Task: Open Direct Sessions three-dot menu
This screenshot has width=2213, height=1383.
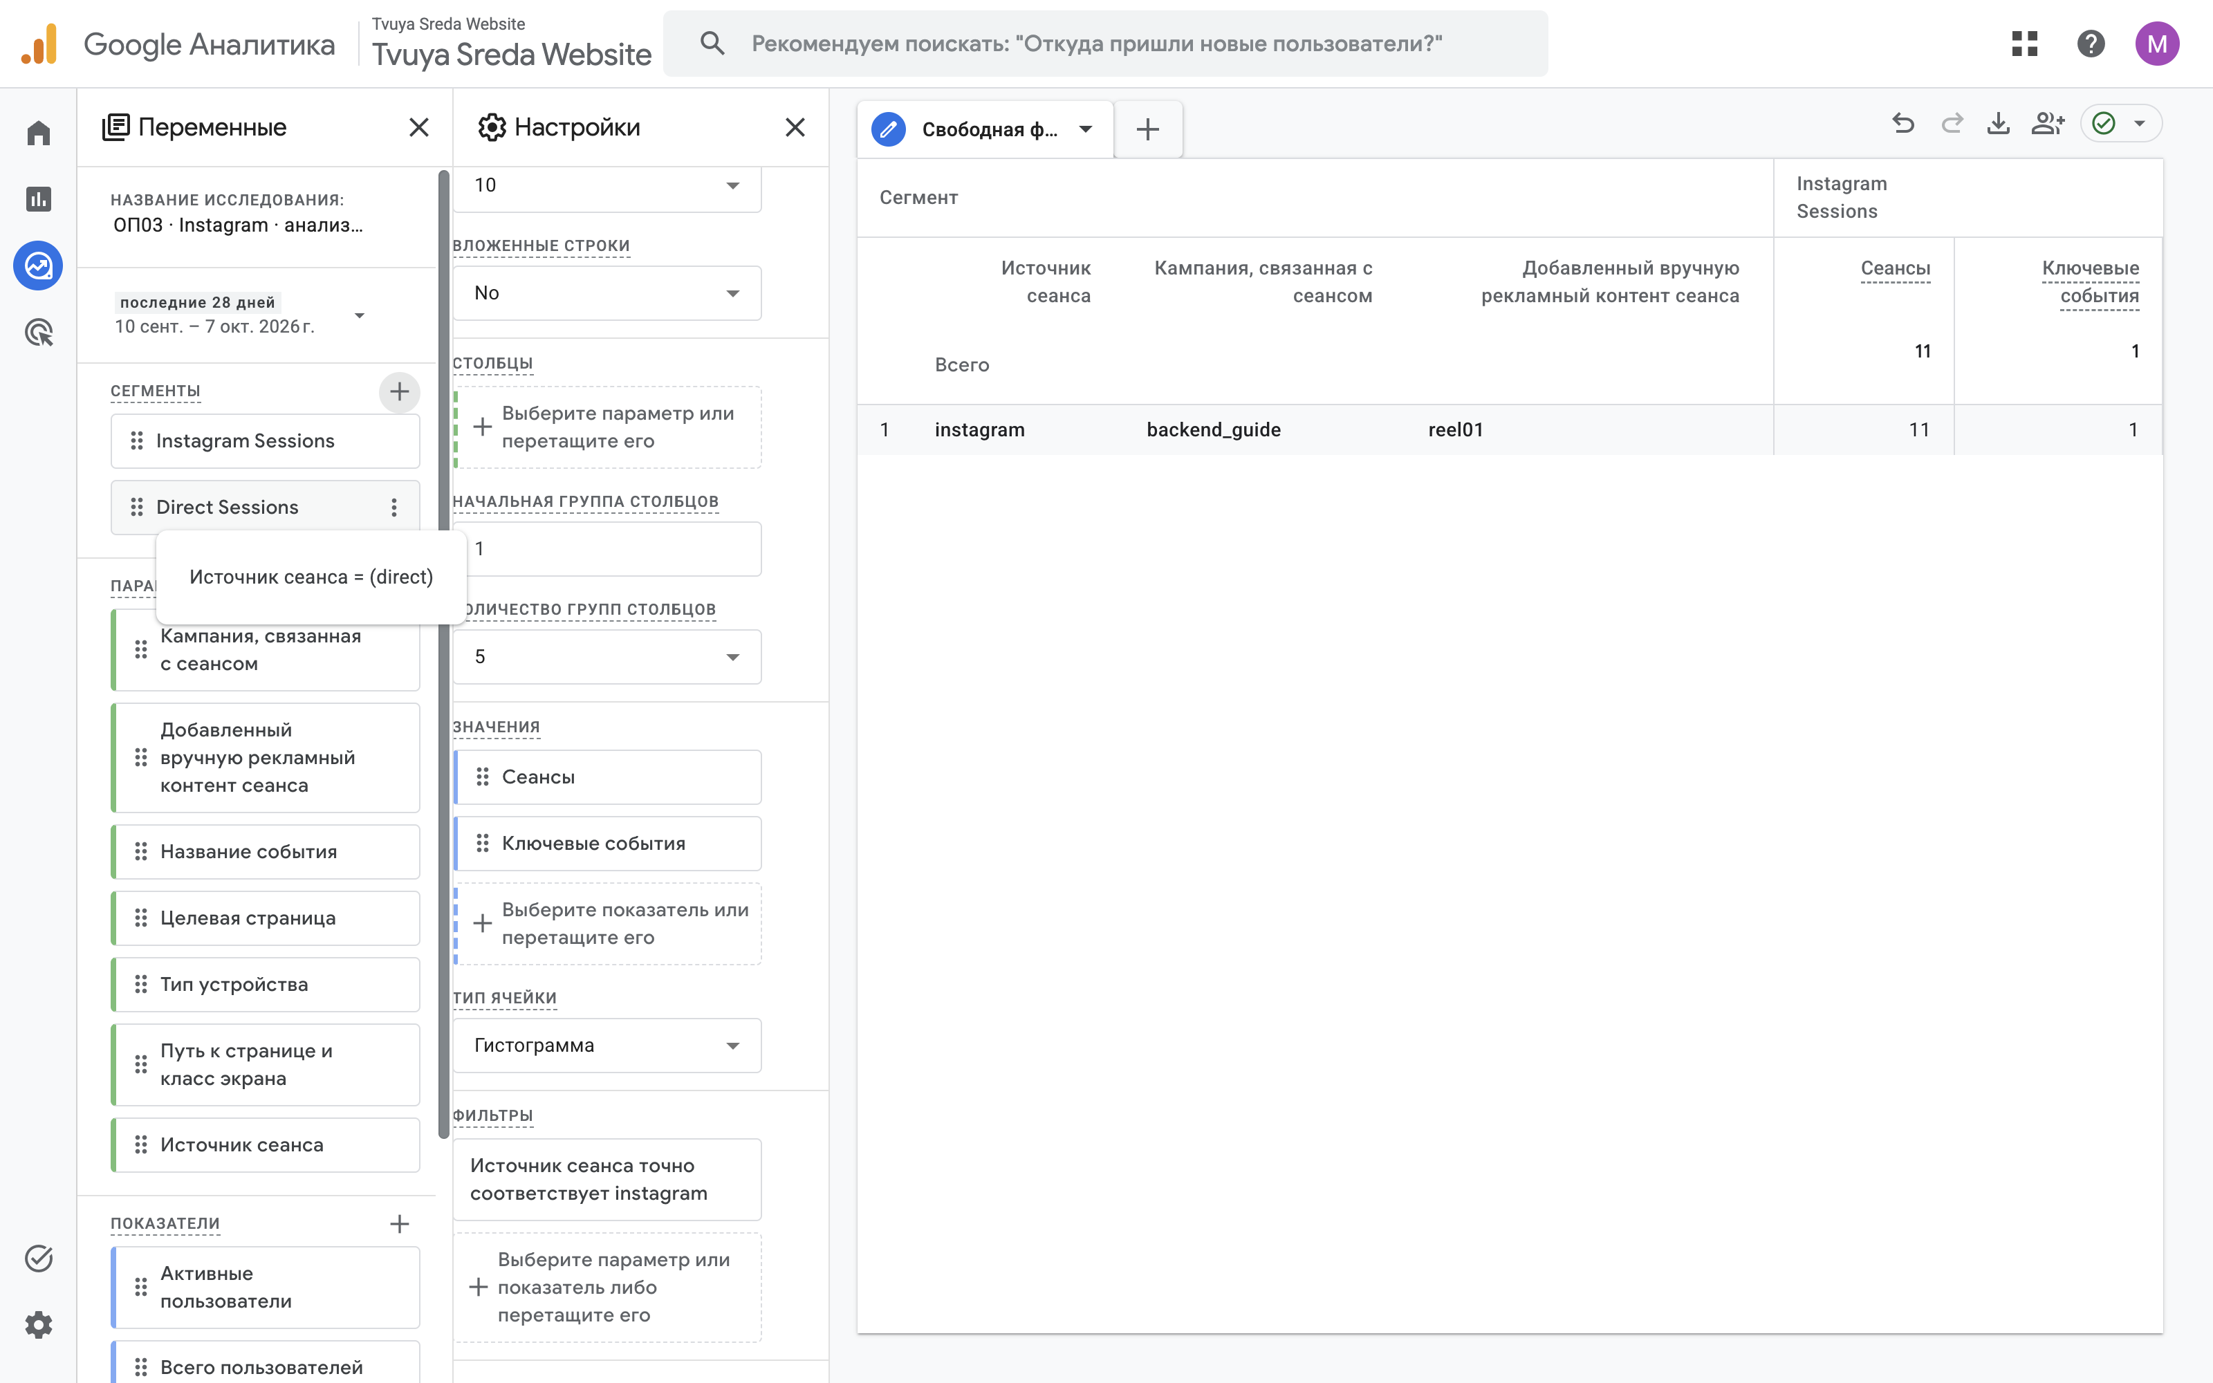Action: (394, 508)
